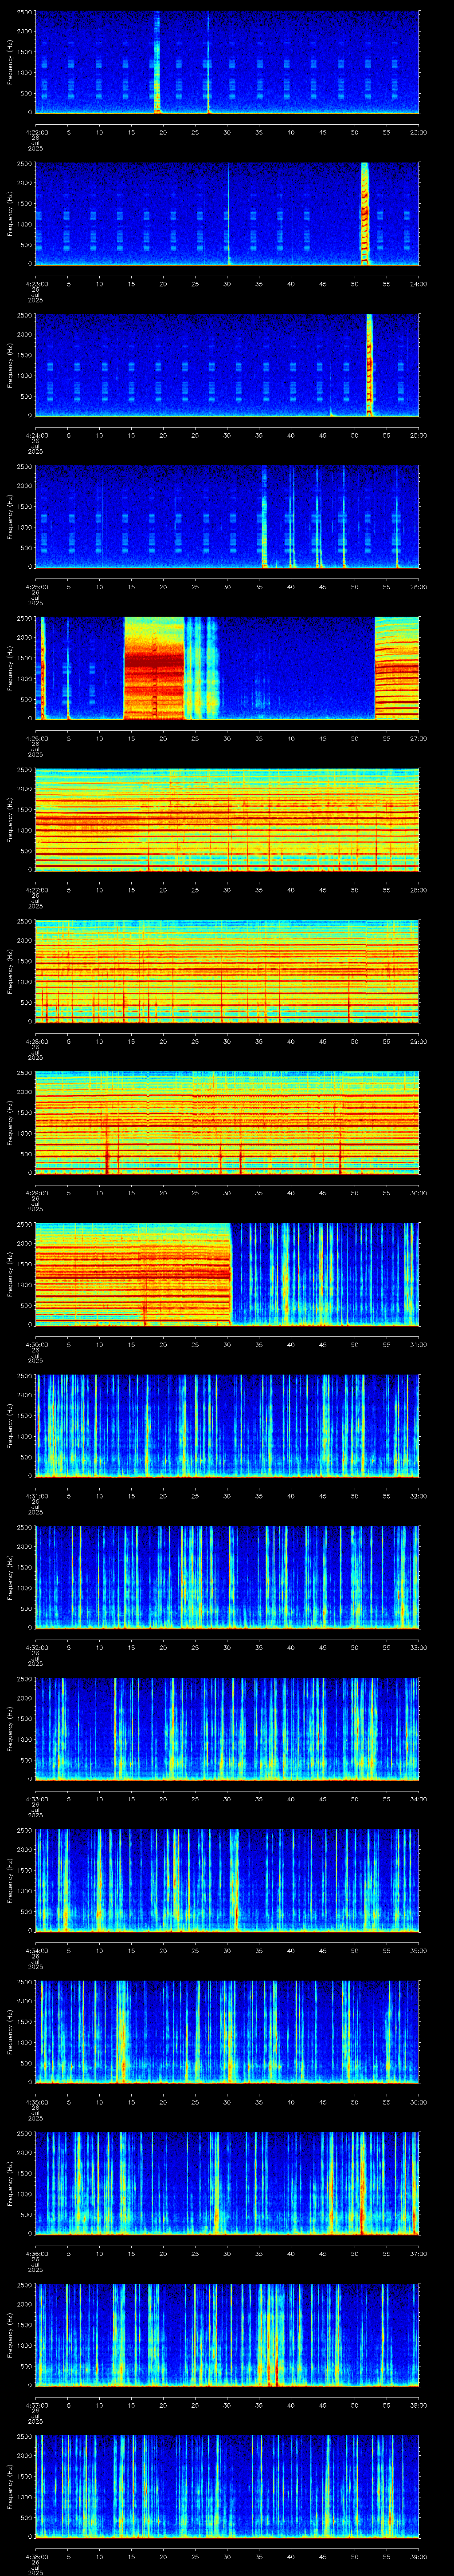
Task: Open the spectrogram panel starting at 4:27:00
Action: [x=227, y=820]
